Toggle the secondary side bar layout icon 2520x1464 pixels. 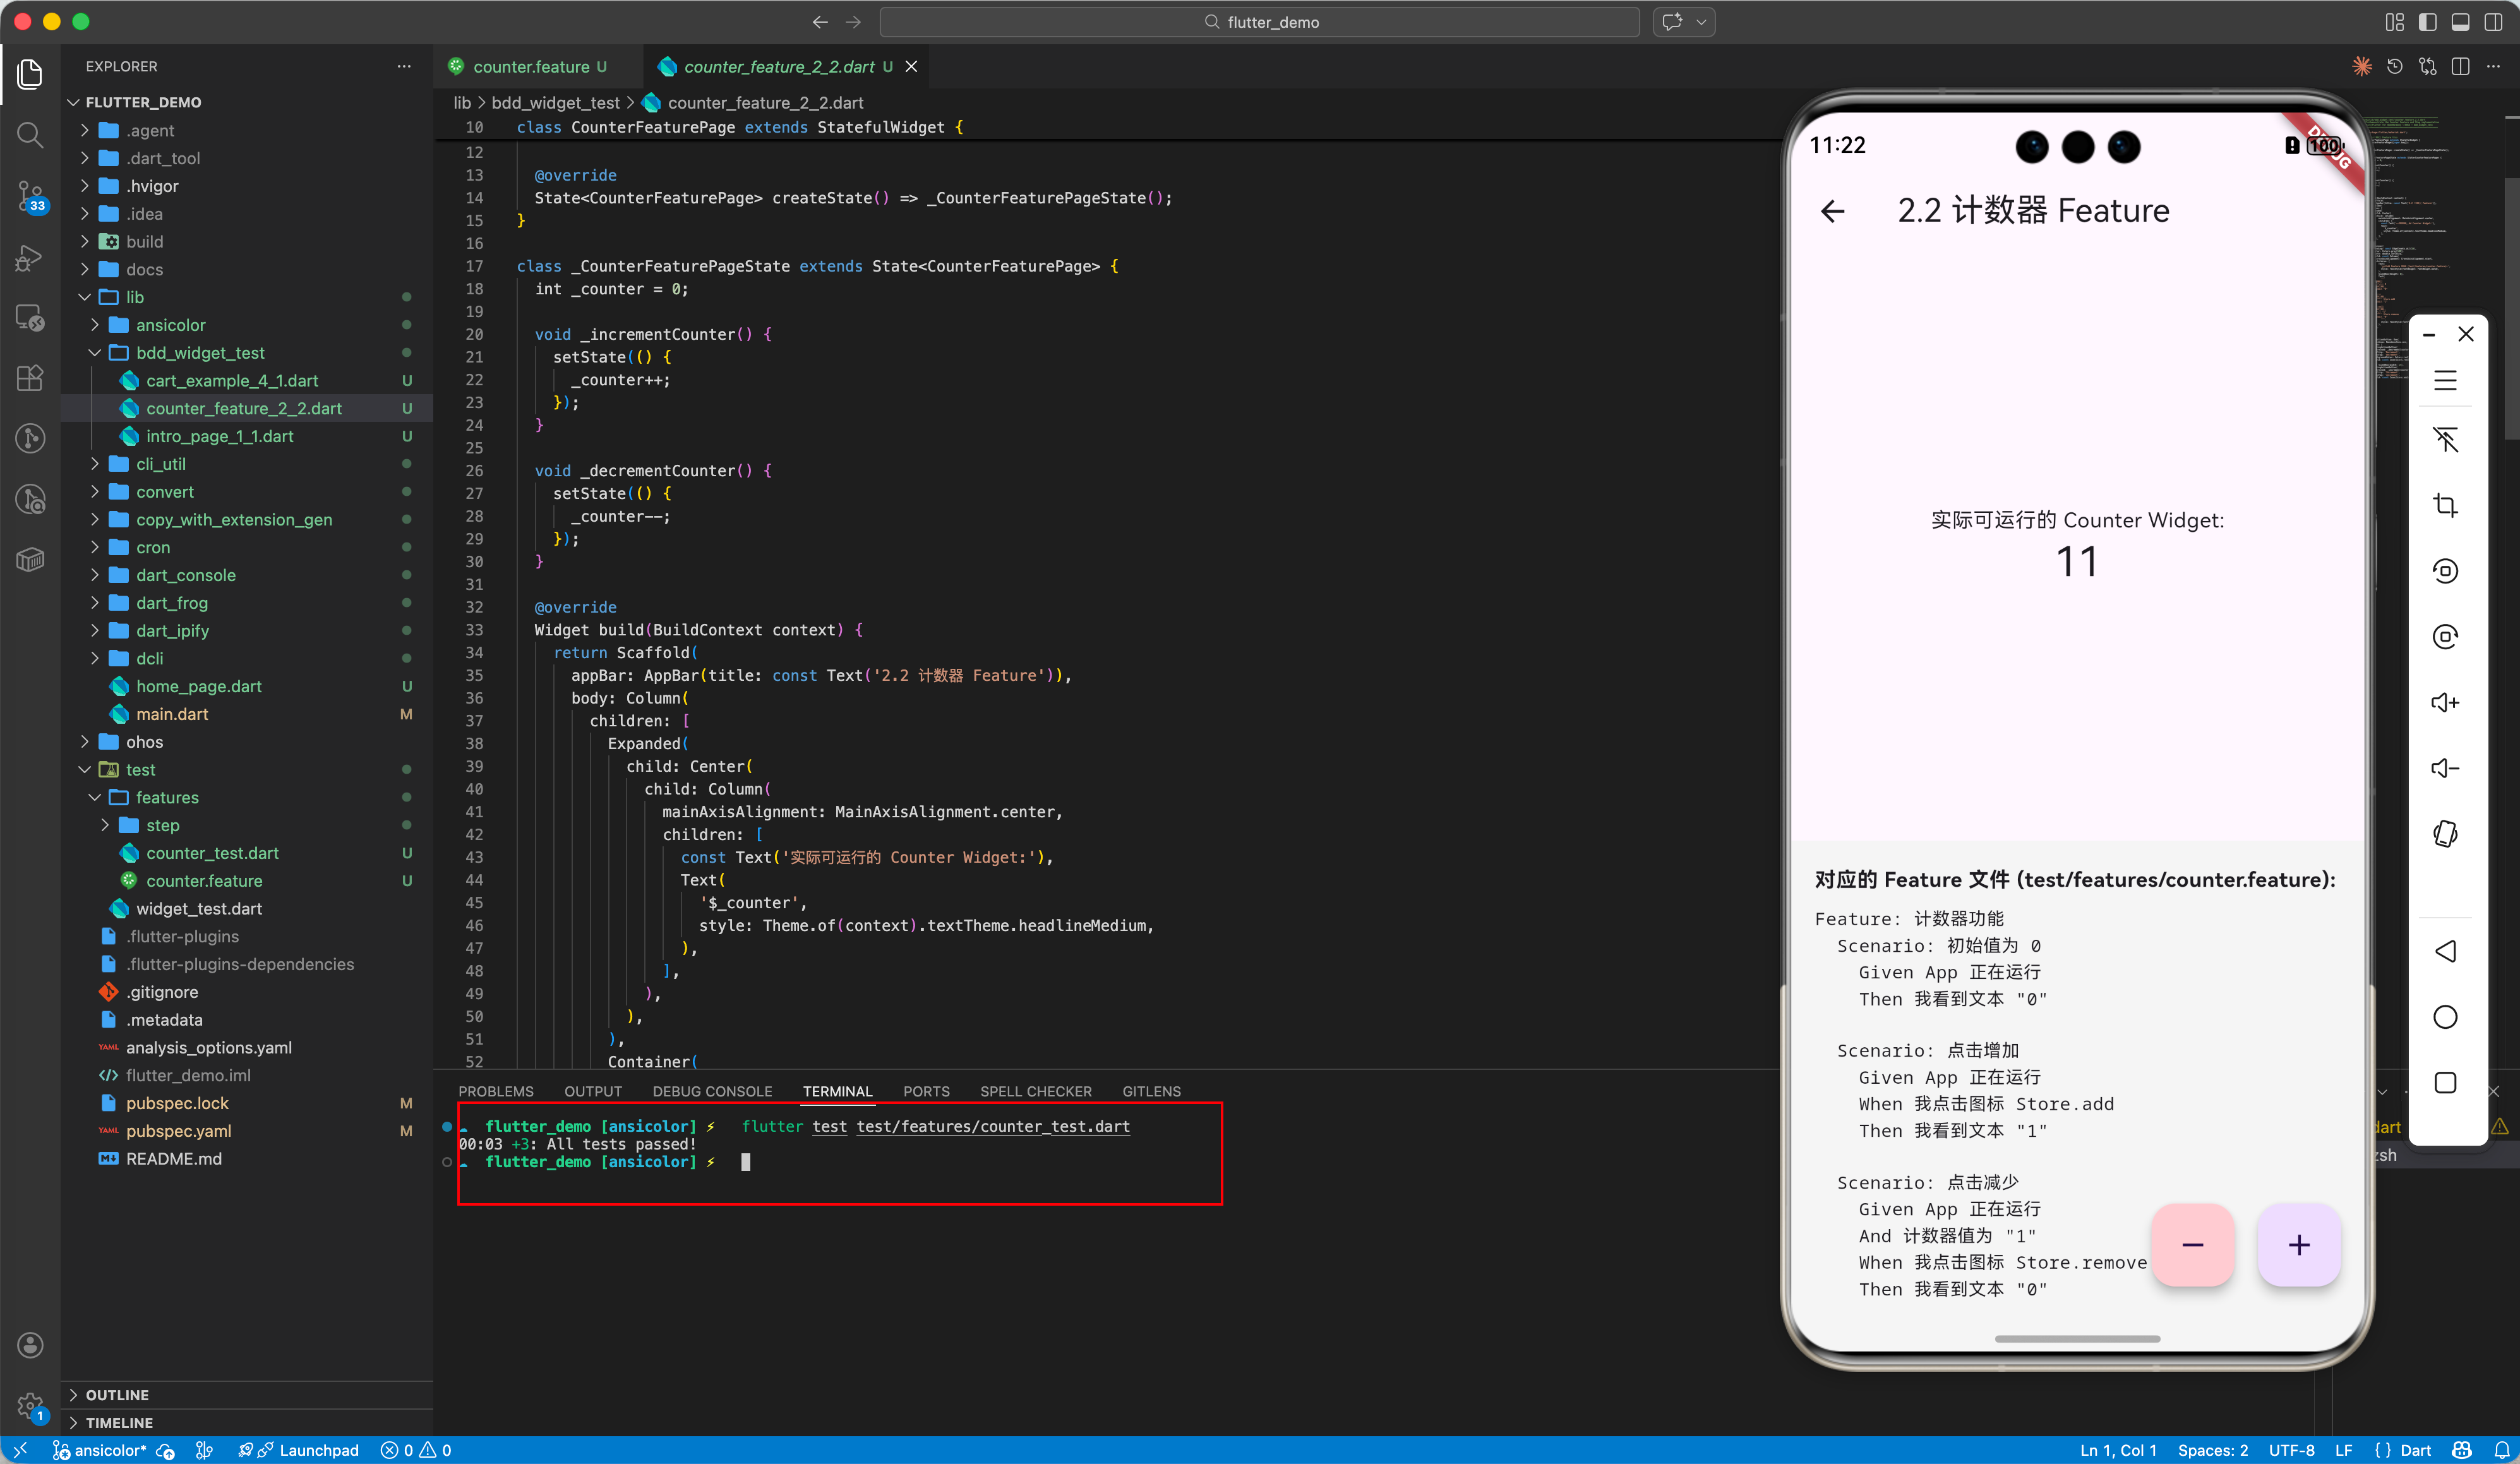[2493, 22]
